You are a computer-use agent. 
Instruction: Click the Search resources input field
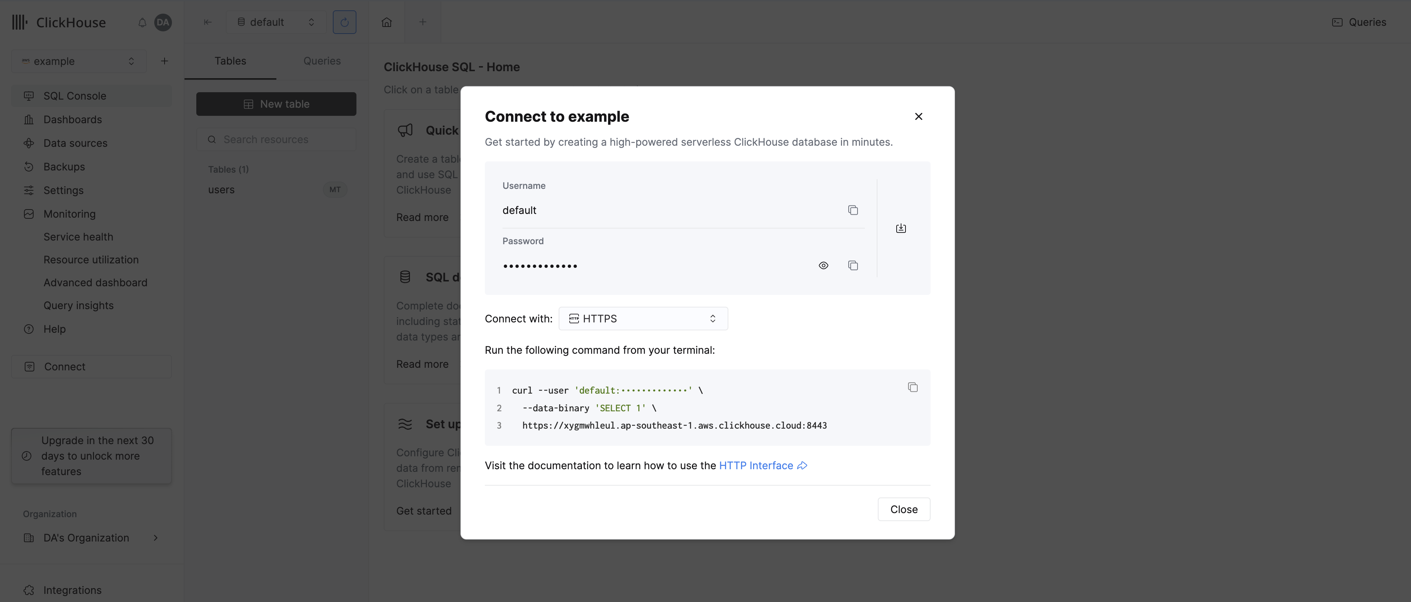click(x=276, y=139)
